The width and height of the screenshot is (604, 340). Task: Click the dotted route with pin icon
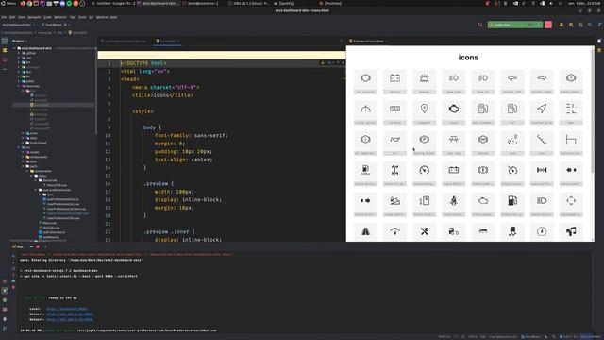pos(512,140)
